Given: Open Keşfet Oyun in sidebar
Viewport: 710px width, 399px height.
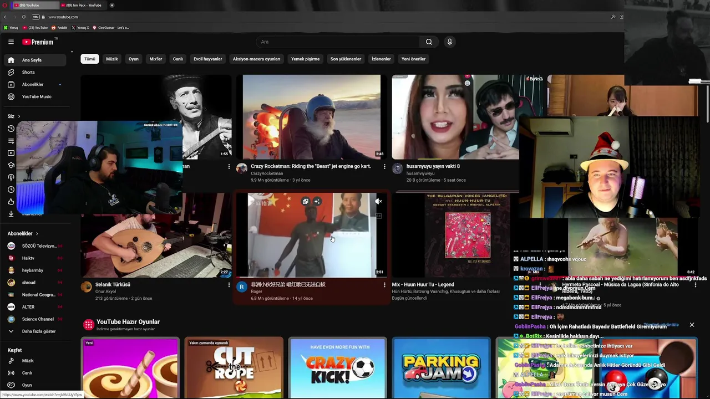Looking at the screenshot, I should [34, 385].
